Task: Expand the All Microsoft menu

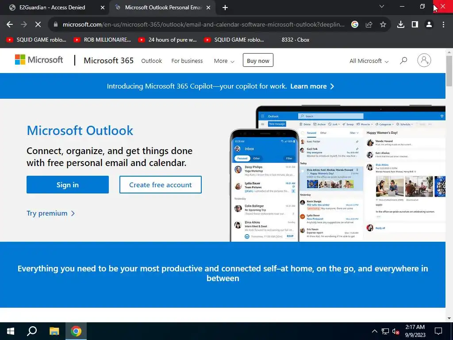Action: click(x=369, y=61)
